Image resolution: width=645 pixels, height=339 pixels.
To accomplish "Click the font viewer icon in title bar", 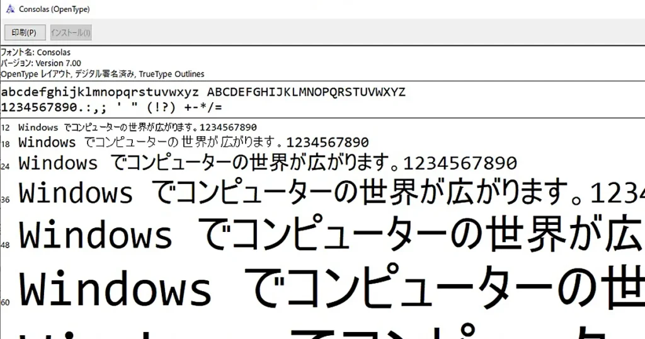I will (10, 9).
